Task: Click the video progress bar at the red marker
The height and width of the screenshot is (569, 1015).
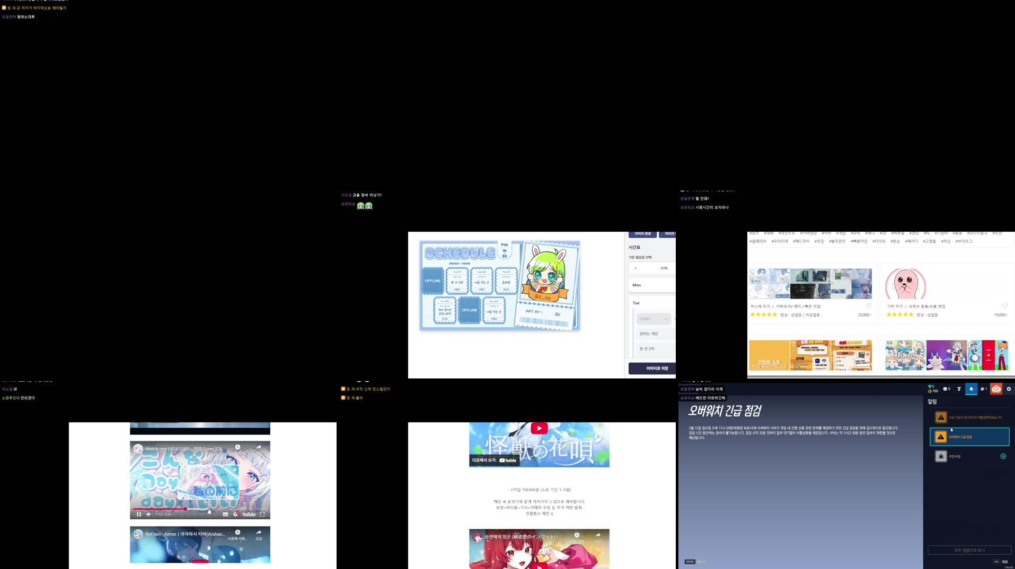Action: coord(186,509)
